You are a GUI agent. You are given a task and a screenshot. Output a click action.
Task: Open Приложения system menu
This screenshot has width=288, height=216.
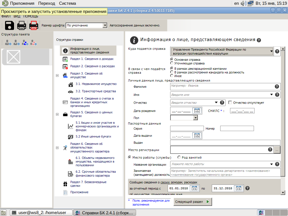(x=22, y=3)
